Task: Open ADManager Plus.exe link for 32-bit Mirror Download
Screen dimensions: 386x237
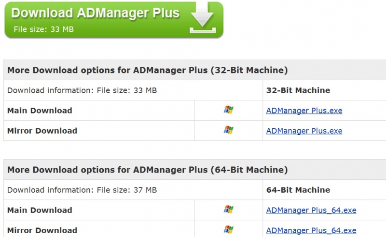Action: click(x=304, y=131)
